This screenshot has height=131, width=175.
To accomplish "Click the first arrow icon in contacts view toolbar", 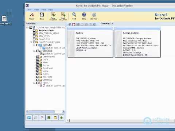I will [70, 24].
